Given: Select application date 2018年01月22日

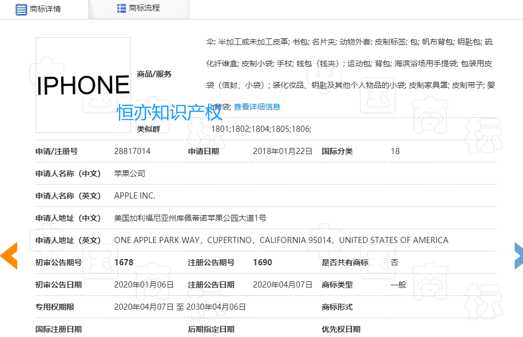Looking at the screenshot, I should [283, 151].
